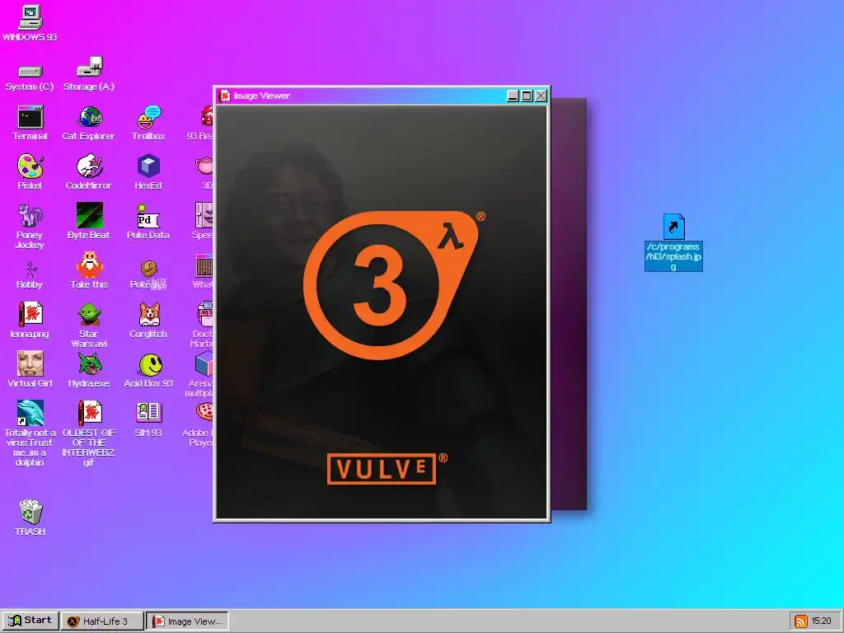Launch Cat Explorer browser icon

(89, 117)
